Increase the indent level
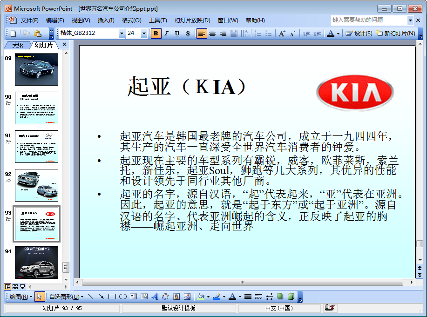 [x=317, y=33]
